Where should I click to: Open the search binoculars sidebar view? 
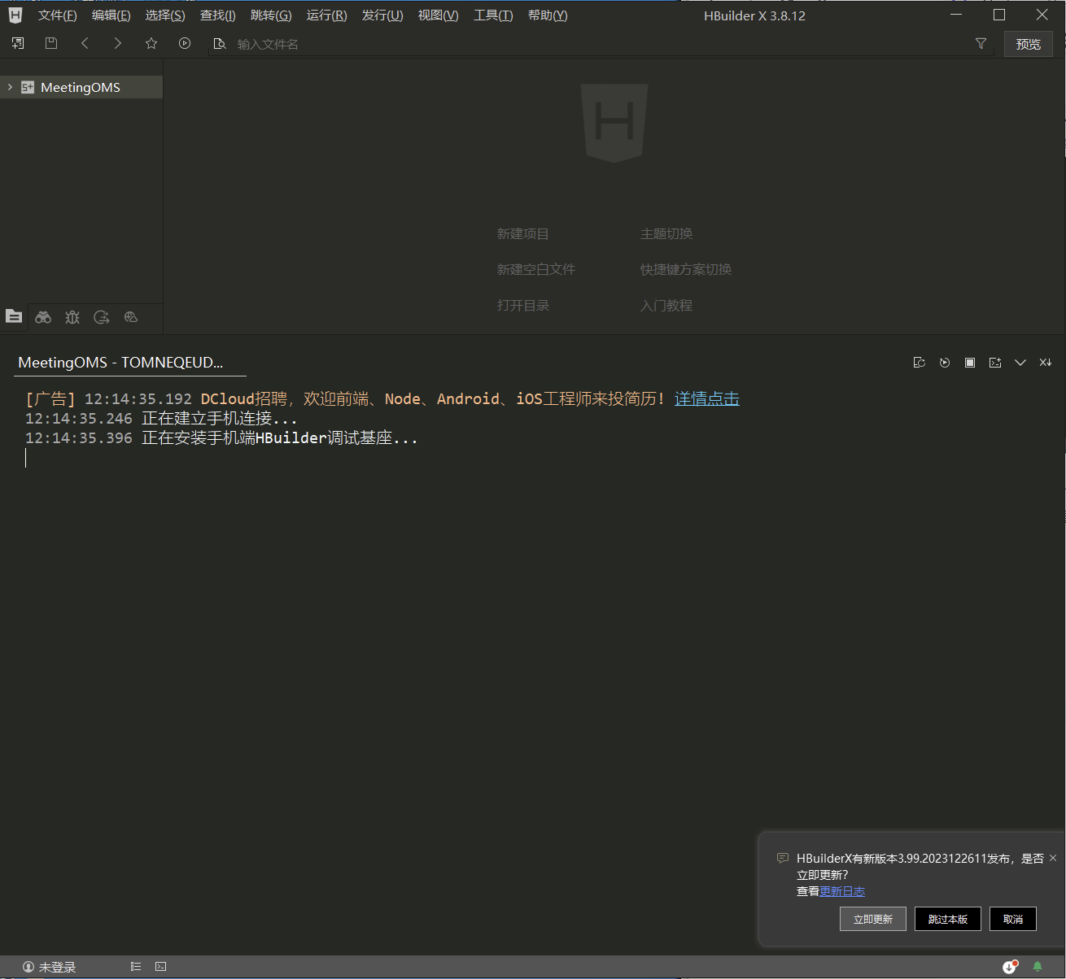click(x=43, y=317)
